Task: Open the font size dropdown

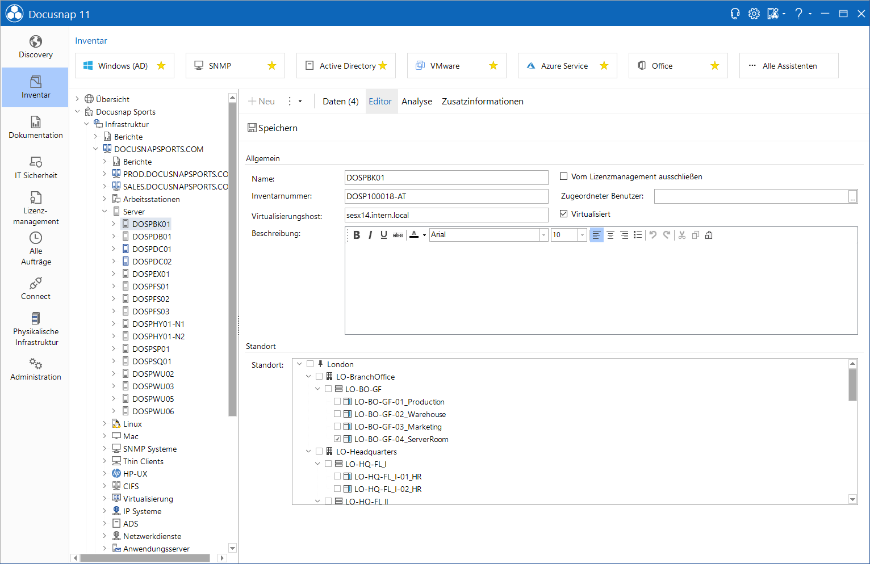Action: [x=582, y=235]
